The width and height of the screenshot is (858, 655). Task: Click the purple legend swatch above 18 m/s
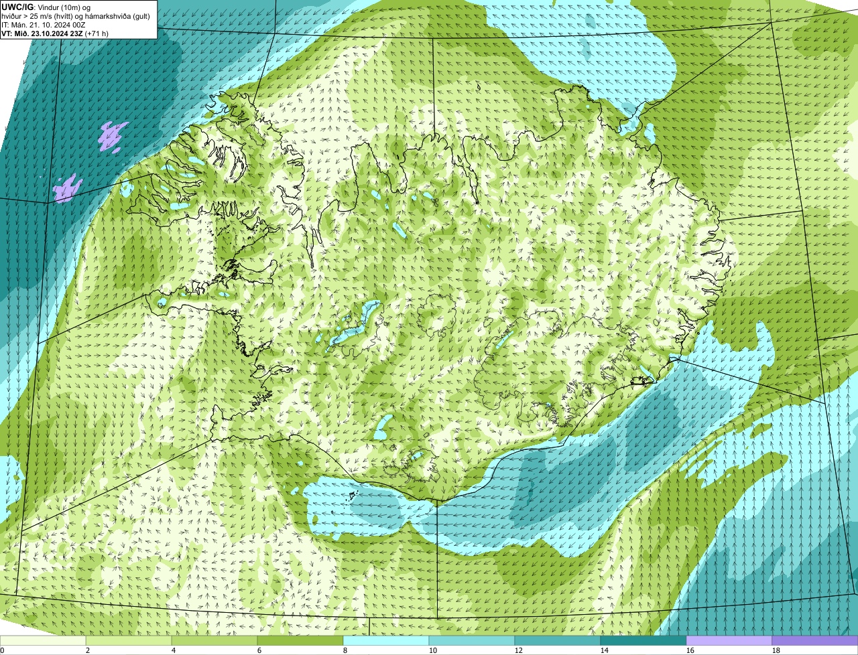pos(815,641)
